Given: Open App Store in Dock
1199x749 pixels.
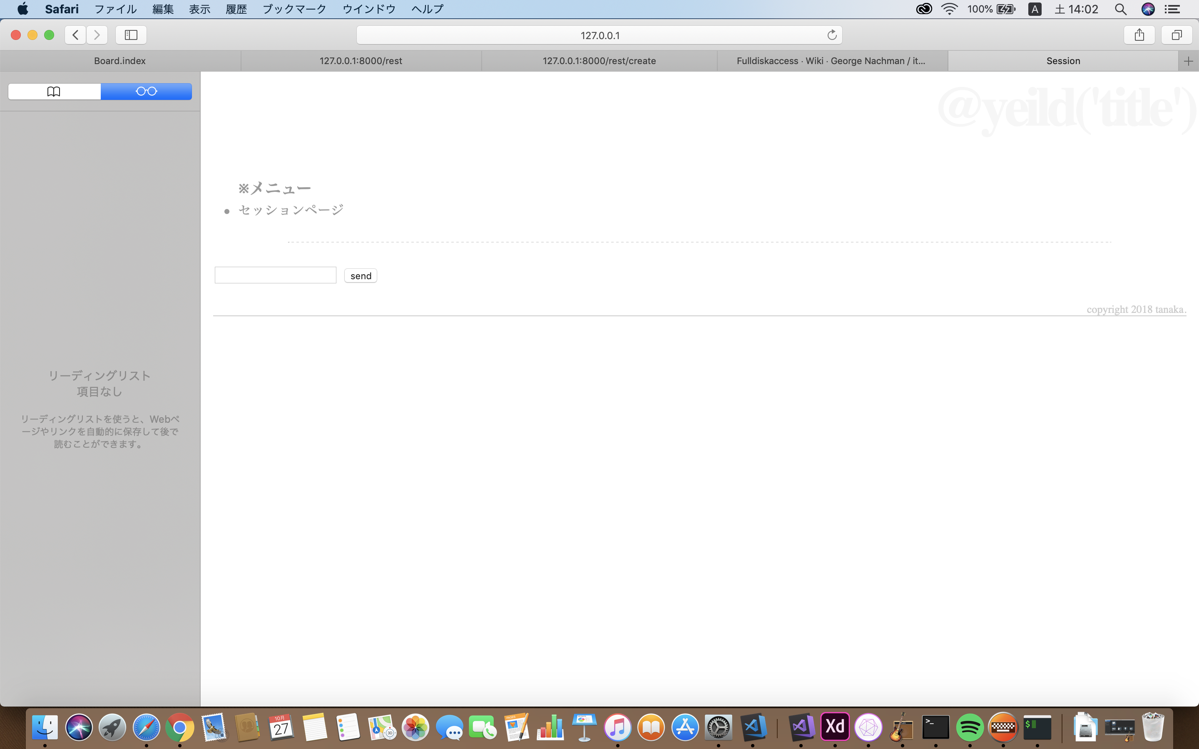Looking at the screenshot, I should point(685,727).
